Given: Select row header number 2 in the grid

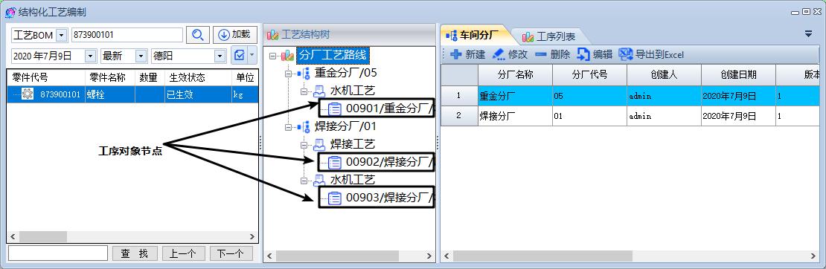Looking at the screenshot, I should (x=459, y=116).
